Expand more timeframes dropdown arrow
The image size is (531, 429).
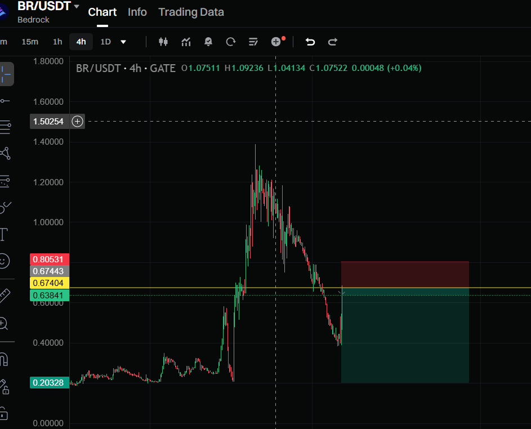(x=123, y=42)
